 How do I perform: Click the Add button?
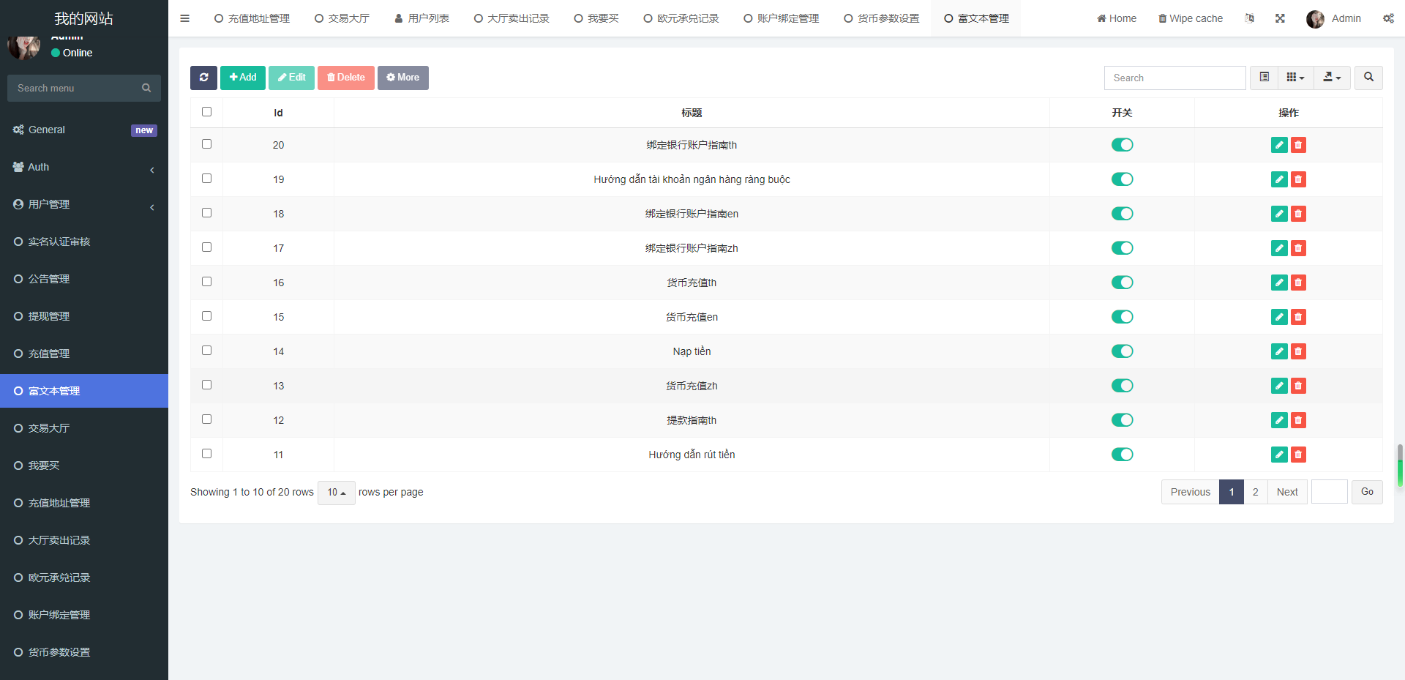point(242,78)
